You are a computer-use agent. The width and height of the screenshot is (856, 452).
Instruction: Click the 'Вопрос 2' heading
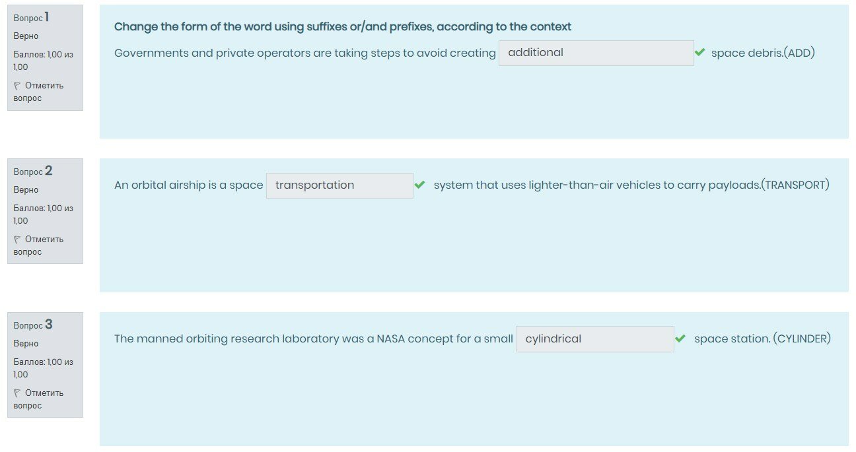pos(32,172)
